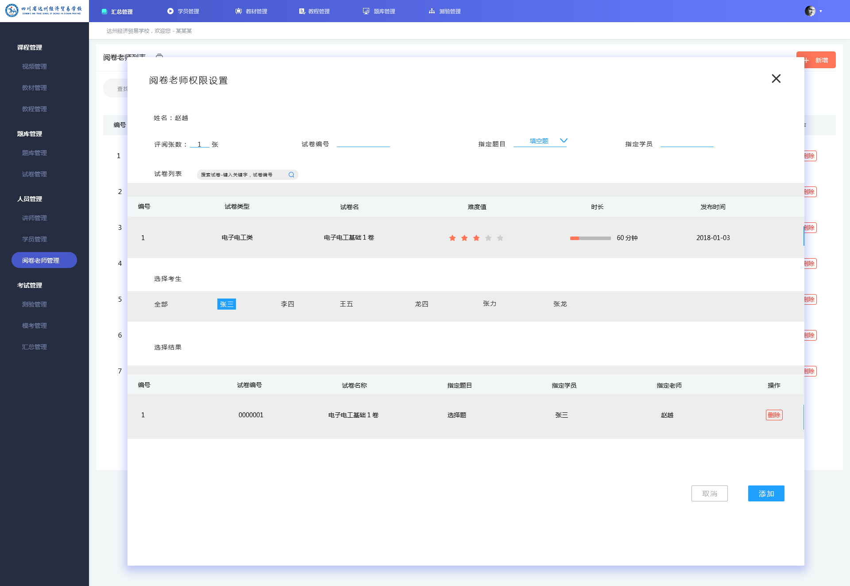
Task: Open 模考管理 in sidebar
Action: tap(35, 326)
